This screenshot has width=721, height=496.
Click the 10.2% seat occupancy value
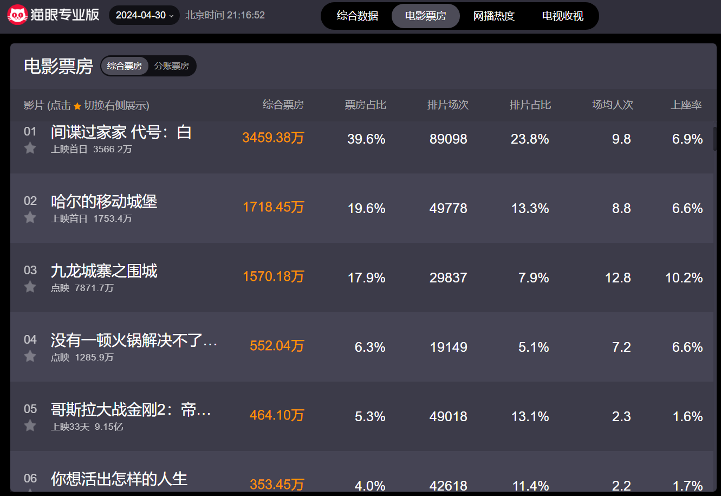point(684,278)
